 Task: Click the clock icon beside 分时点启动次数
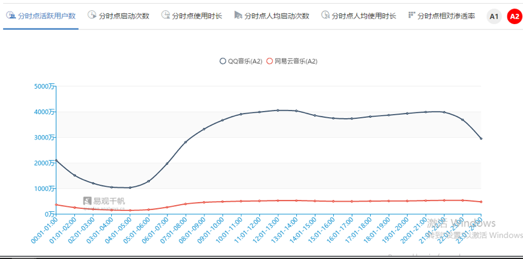pos(92,15)
